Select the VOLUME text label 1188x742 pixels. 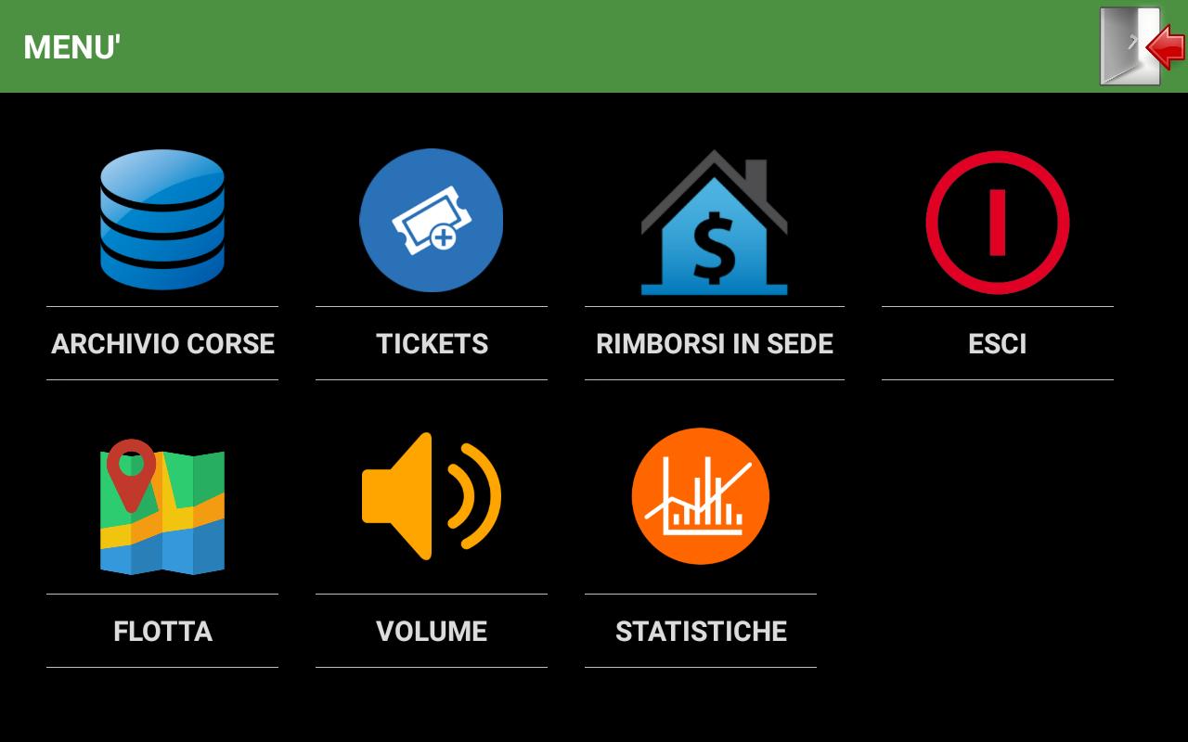[x=432, y=631]
